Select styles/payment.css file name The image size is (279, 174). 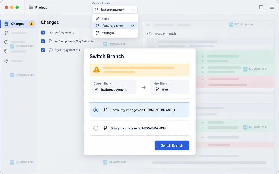click(68, 50)
